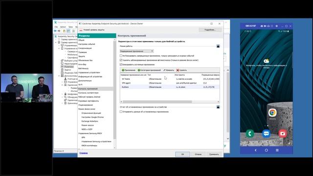Screen dimensions: 313x176
Task: Open the blue Messages app on phone
Action: (x=266, y=133)
